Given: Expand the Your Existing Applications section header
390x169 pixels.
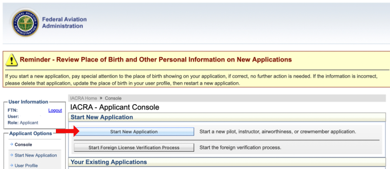Looking at the screenshot, I should tap(227, 162).
